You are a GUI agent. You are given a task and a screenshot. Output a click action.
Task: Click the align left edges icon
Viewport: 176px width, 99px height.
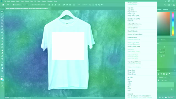point(49,5)
